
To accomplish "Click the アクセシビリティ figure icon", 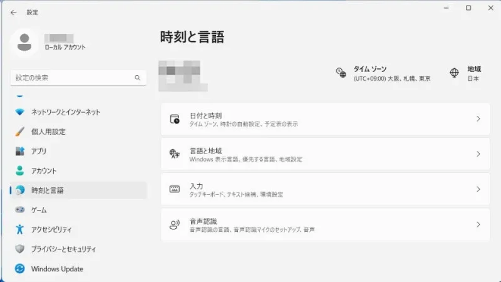I will 20,229.
